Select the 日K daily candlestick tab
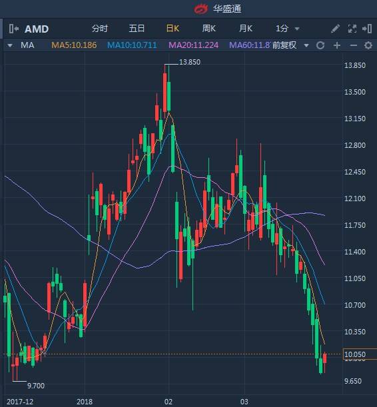377x407 pixels. (x=173, y=28)
